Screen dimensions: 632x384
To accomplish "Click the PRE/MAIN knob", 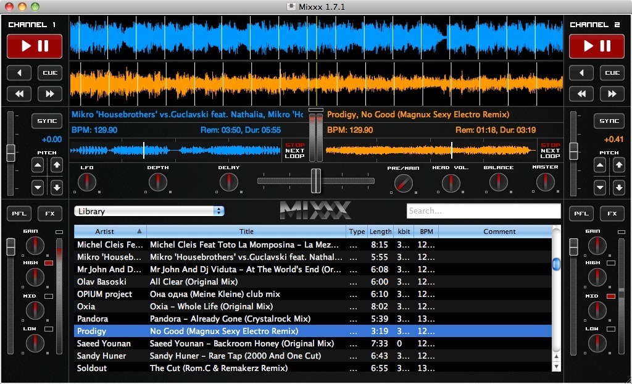I will (x=404, y=183).
